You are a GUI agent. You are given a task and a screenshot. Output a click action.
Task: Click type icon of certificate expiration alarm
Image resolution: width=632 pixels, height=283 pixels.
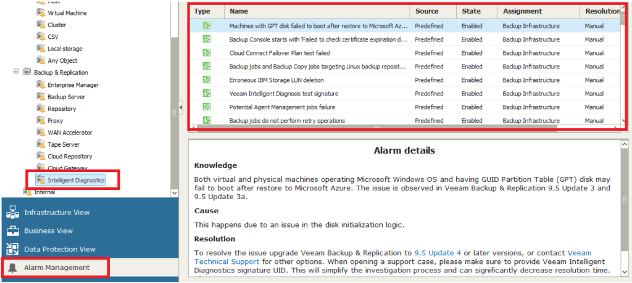tap(207, 39)
